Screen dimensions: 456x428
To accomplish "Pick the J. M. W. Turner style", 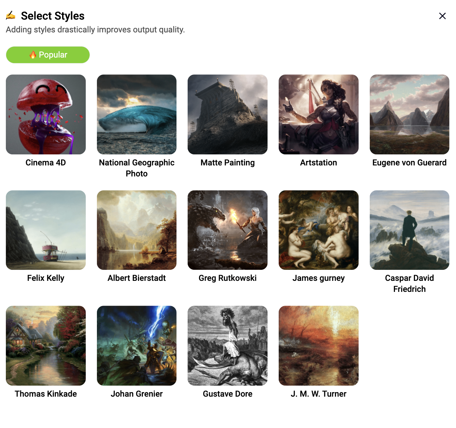I will [318, 346].
